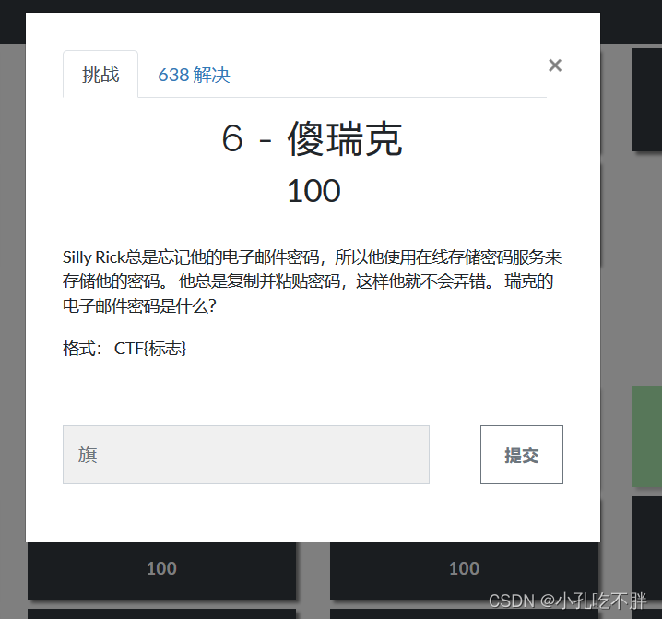Switch to the 挑战 tab
The image size is (662, 619).
(x=100, y=75)
